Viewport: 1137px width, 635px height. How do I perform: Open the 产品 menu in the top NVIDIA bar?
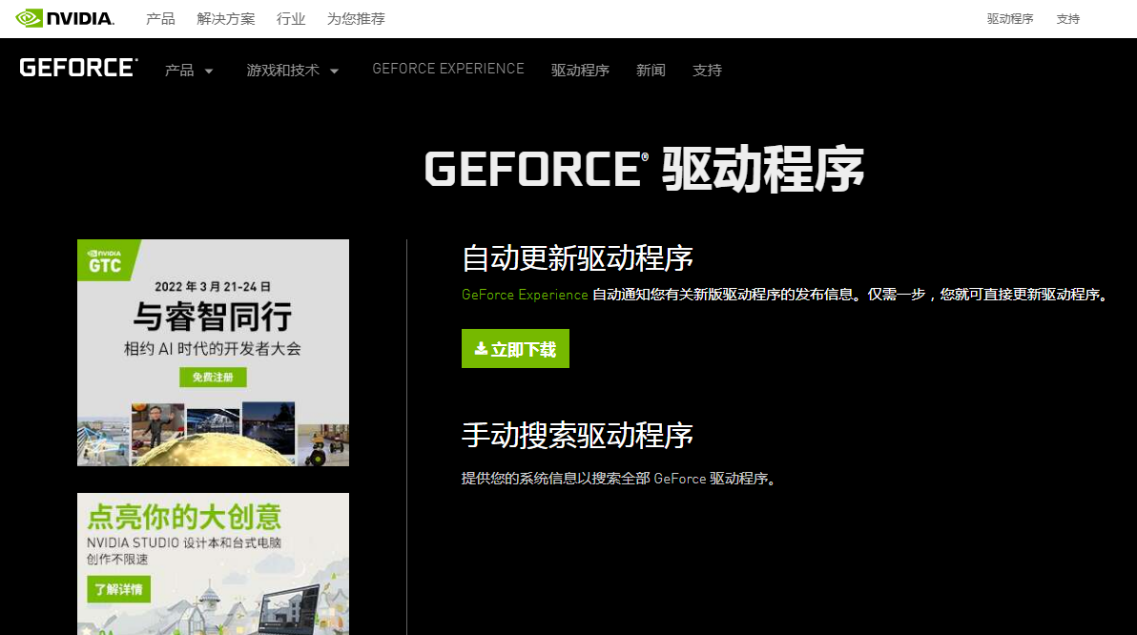[x=160, y=19]
